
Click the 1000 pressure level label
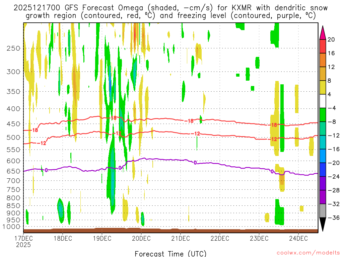point(12,227)
